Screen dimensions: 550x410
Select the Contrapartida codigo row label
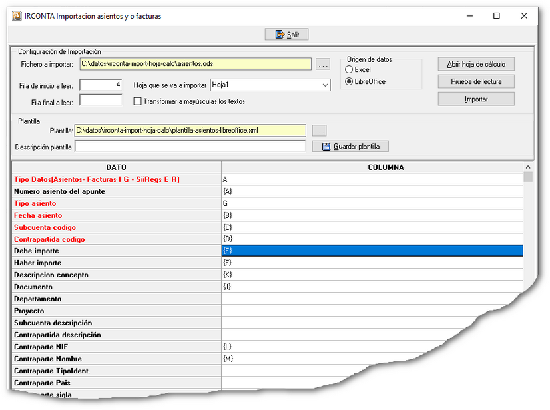(117, 239)
